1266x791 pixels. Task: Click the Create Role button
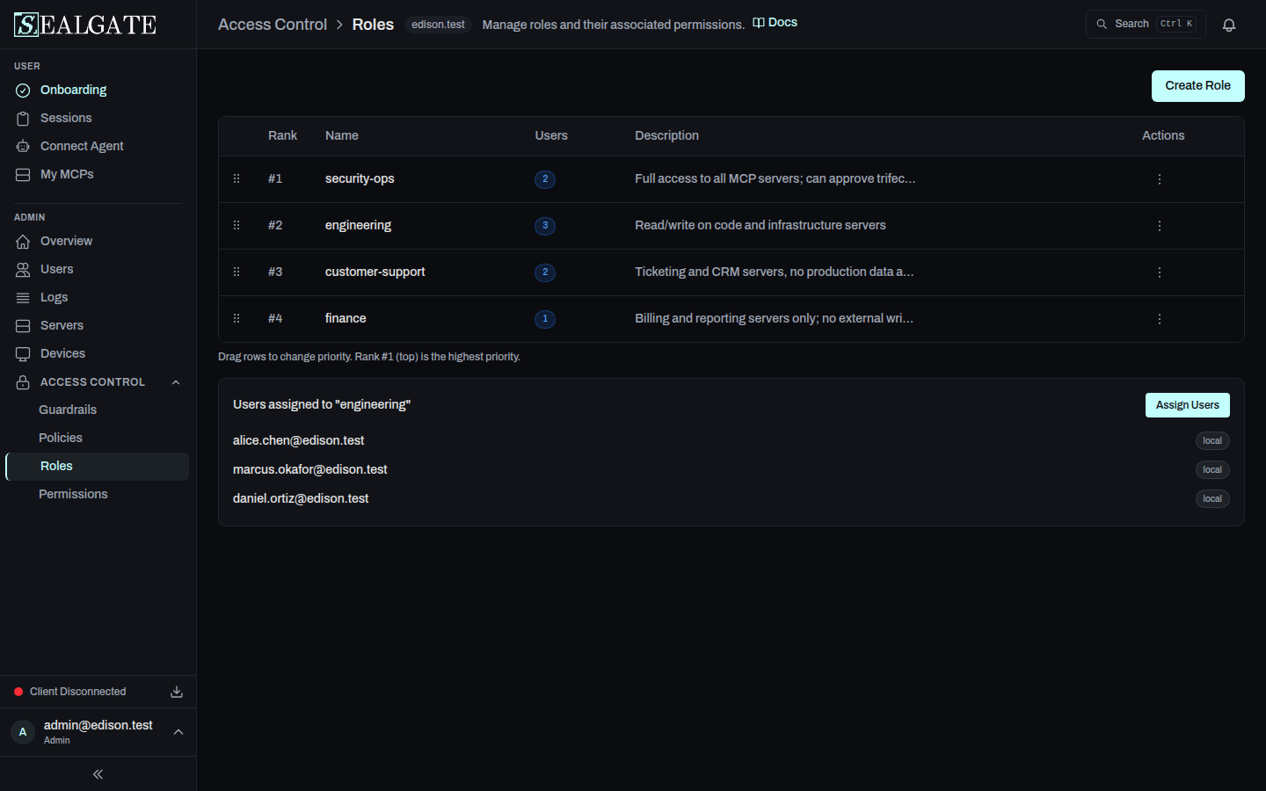(1197, 85)
